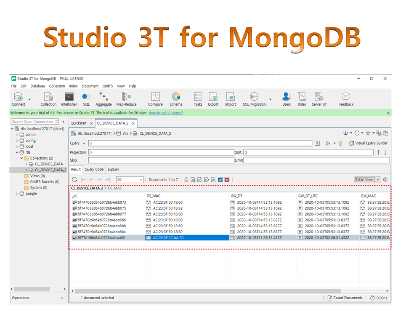This screenshot has height=322, width=409.
Task: Click sort ascending up arrow
Action: [378, 152]
